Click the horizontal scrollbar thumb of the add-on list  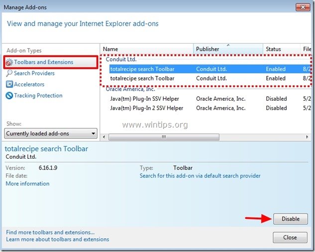[164, 137]
